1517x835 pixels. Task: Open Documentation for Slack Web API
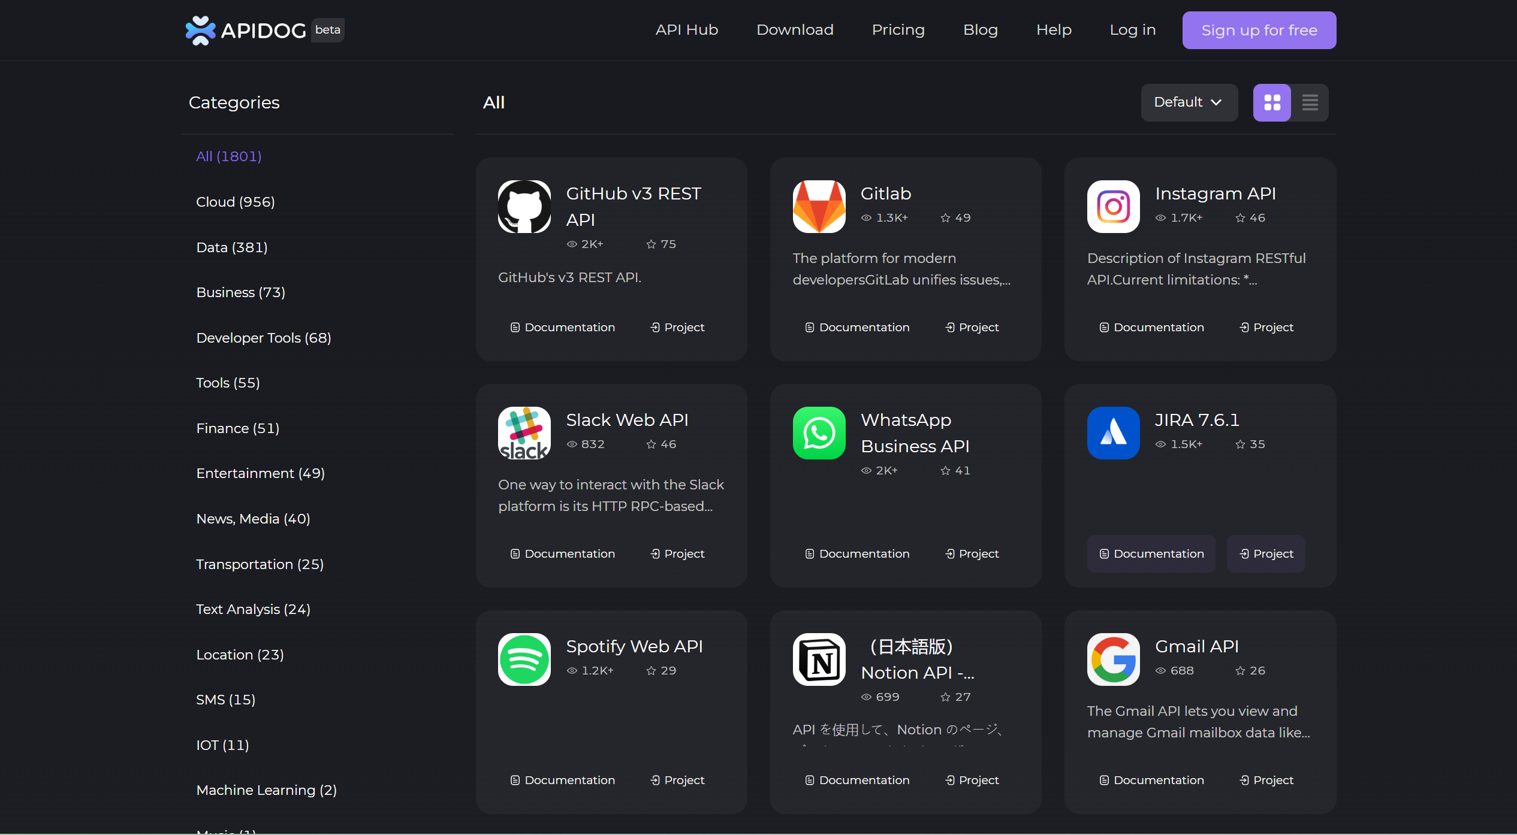click(562, 553)
